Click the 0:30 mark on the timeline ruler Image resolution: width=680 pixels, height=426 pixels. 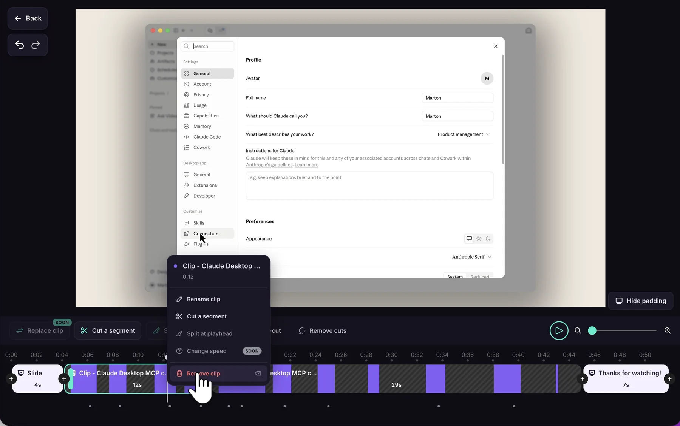[x=391, y=355]
